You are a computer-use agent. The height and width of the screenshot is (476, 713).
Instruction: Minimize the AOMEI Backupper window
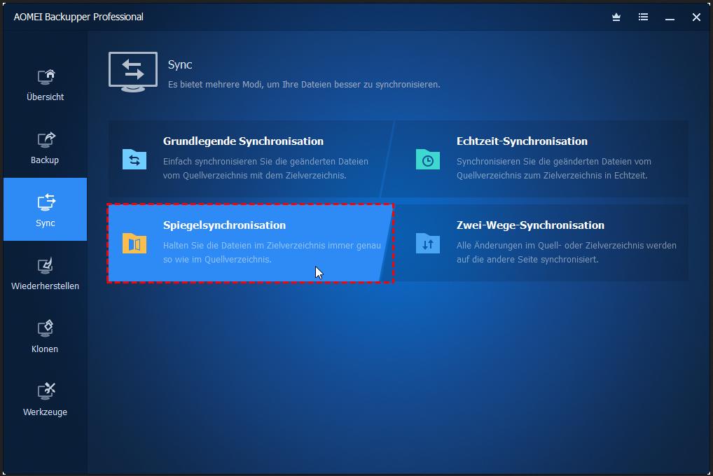(670, 17)
